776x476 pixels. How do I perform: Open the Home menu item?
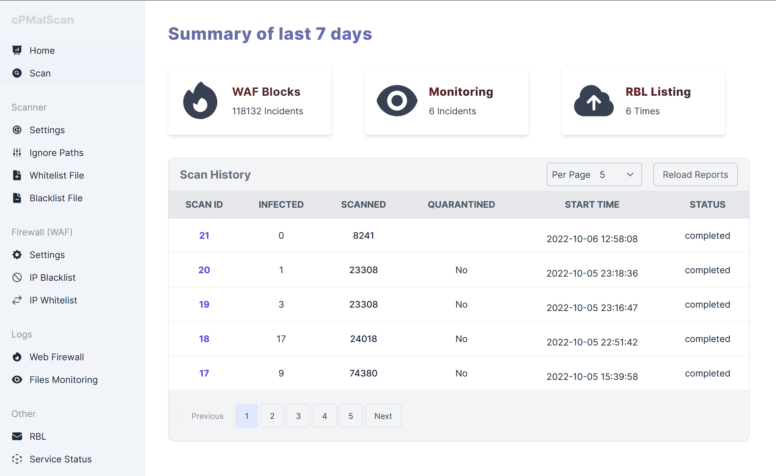point(73,50)
